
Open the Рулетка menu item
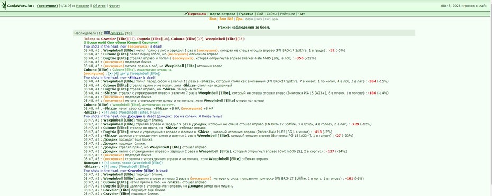click(x=247, y=14)
